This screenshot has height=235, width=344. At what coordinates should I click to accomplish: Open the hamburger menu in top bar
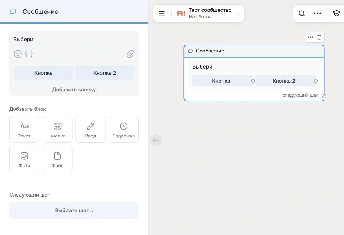[x=162, y=13]
